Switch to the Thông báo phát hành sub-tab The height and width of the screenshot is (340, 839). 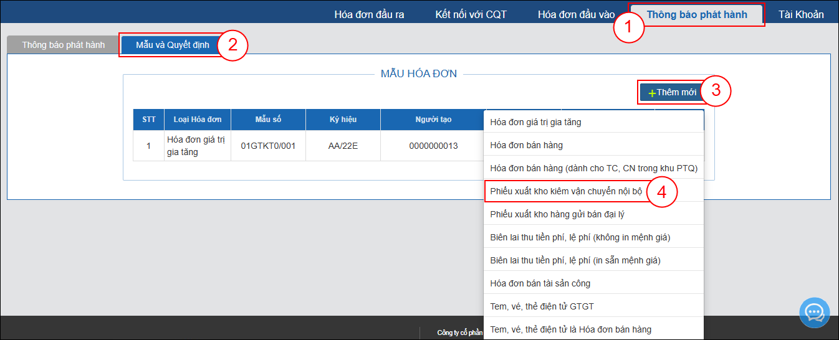[x=63, y=45]
